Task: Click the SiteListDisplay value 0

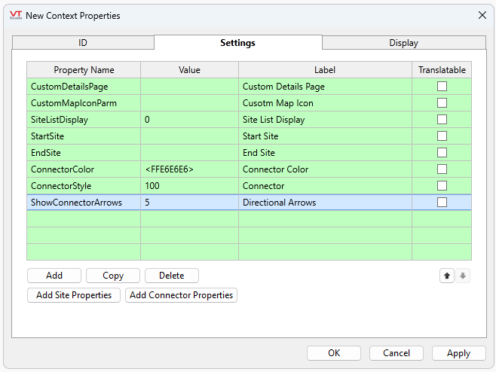Action: tap(189, 120)
